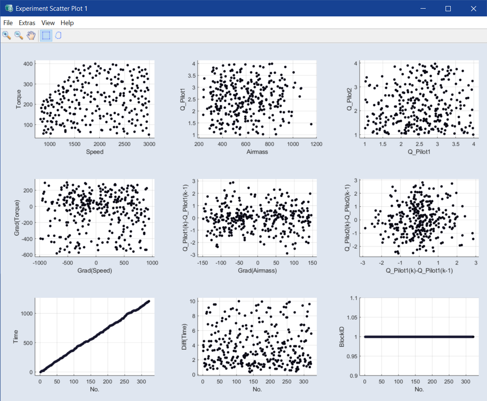The height and width of the screenshot is (401, 487).
Task: Open the File menu
Action: [8, 23]
